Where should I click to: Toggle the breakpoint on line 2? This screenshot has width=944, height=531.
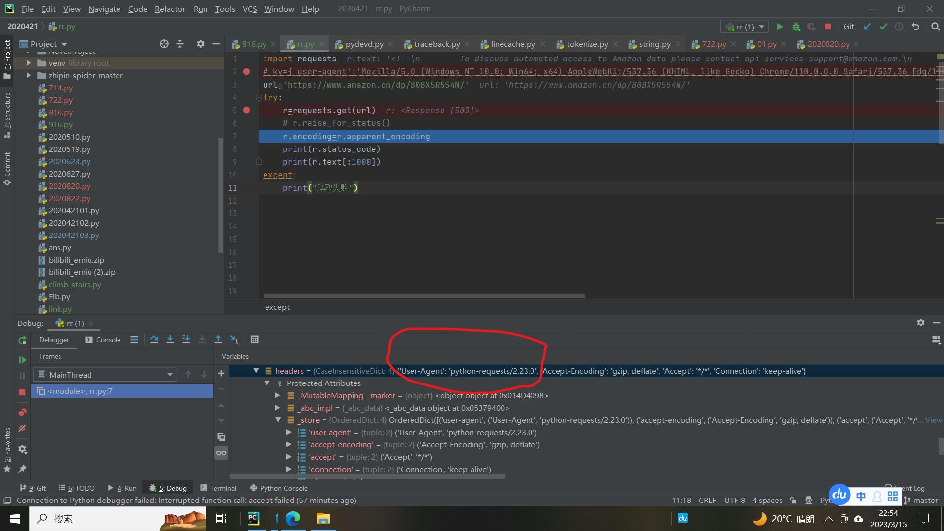click(247, 72)
